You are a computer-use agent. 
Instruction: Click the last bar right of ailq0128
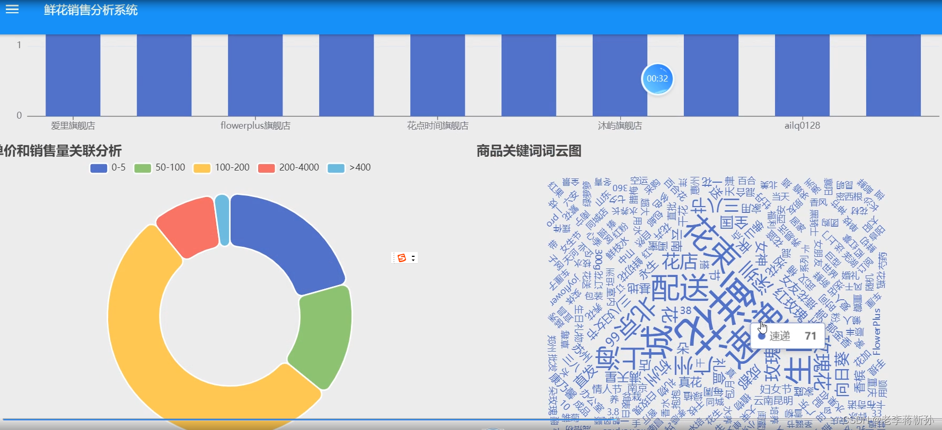[894, 75]
